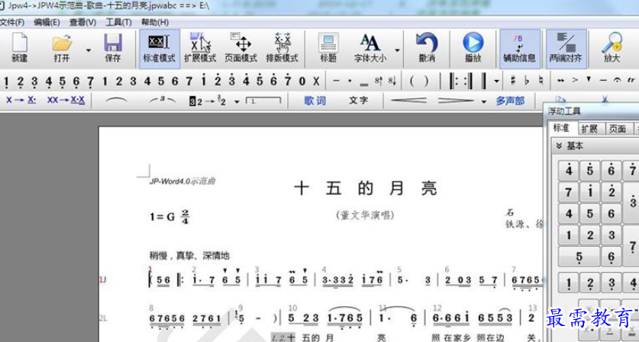Insert a slur arc
The width and height of the screenshot is (639, 342).
pyautogui.click(x=116, y=100)
